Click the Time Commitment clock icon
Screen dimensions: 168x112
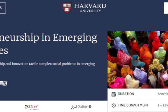tap(114, 106)
